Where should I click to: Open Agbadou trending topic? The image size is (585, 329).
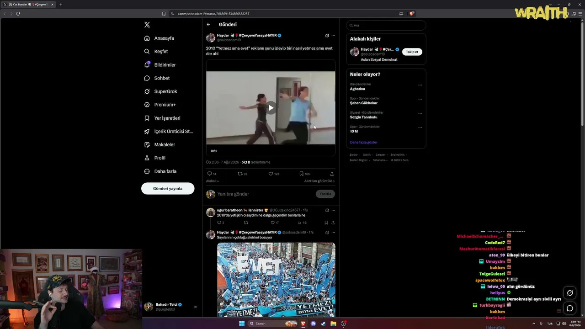tap(357, 89)
